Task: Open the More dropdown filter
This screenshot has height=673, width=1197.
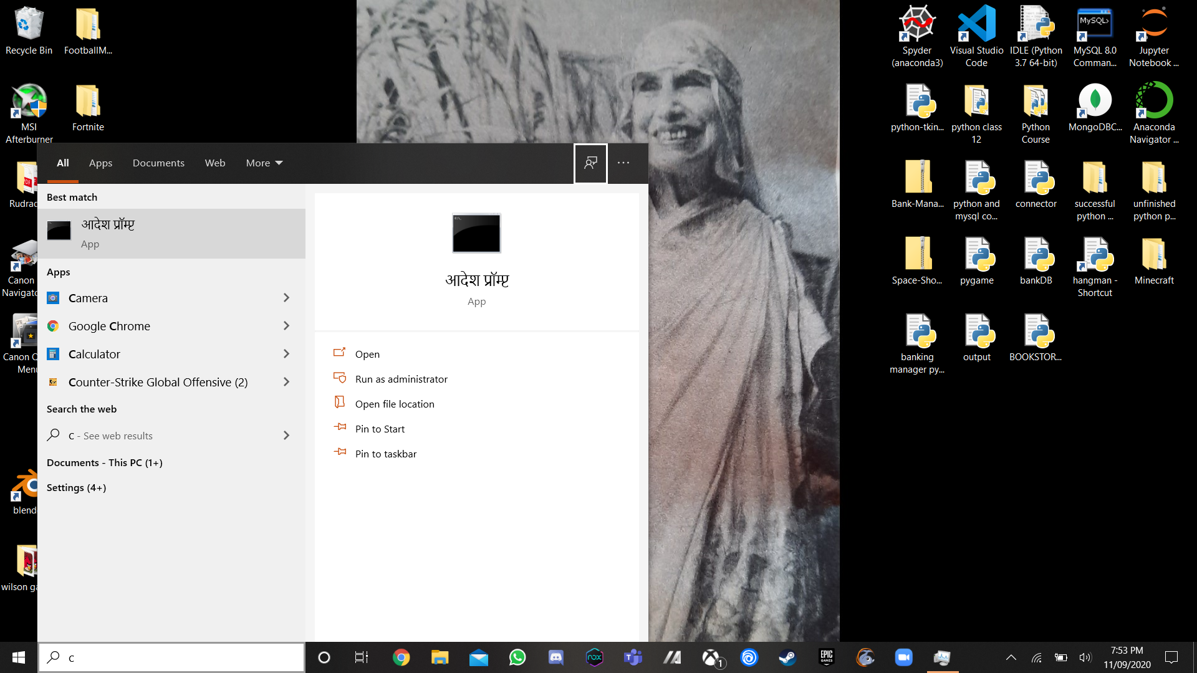Action: pyautogui.click(x=264, y=163)
